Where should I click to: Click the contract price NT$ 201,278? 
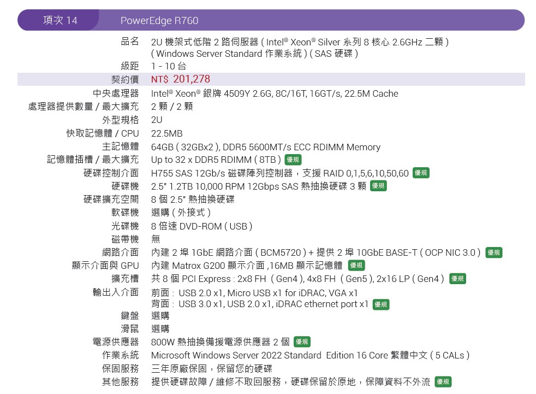point(181,79)
